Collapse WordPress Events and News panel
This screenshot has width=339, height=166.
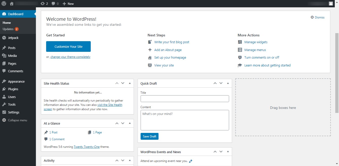pyautogui.click(x=228, y=152)
